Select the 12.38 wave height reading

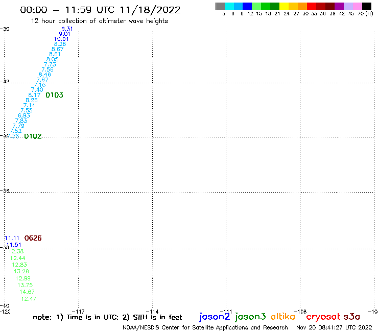point(16,251)
